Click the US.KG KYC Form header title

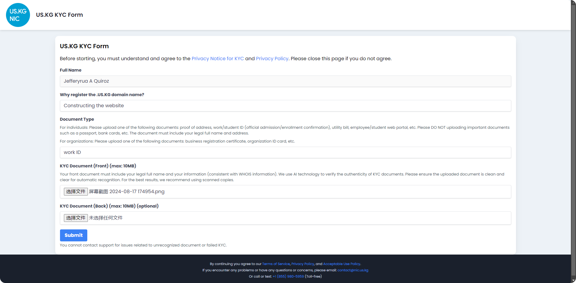click(59, 15)
